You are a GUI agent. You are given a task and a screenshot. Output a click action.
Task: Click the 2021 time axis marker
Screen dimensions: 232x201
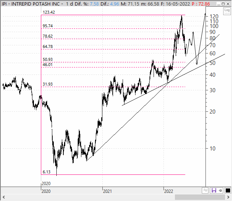(x=107, y=191)
